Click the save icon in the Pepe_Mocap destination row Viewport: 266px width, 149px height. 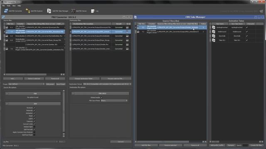tap(127, 40)
